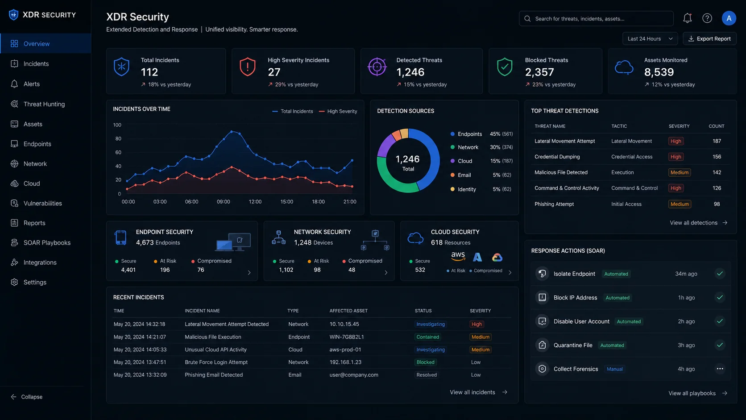Follow the View all detections link

tap(698, 223)
